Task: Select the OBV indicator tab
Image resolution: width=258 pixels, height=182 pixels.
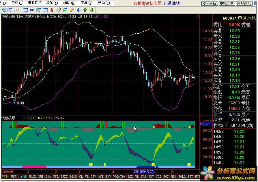Action: click(94, 177)
